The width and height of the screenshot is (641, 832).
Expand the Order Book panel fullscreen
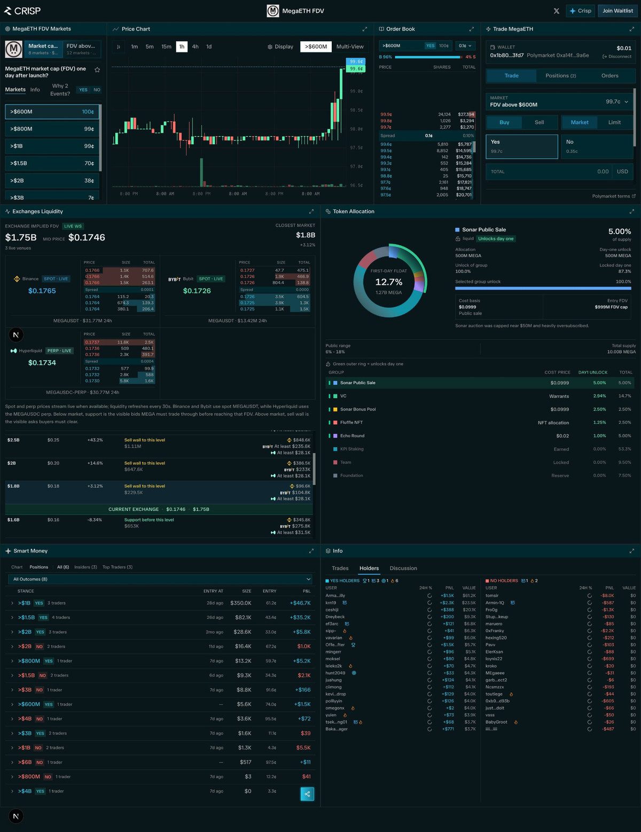click(472, 29)
